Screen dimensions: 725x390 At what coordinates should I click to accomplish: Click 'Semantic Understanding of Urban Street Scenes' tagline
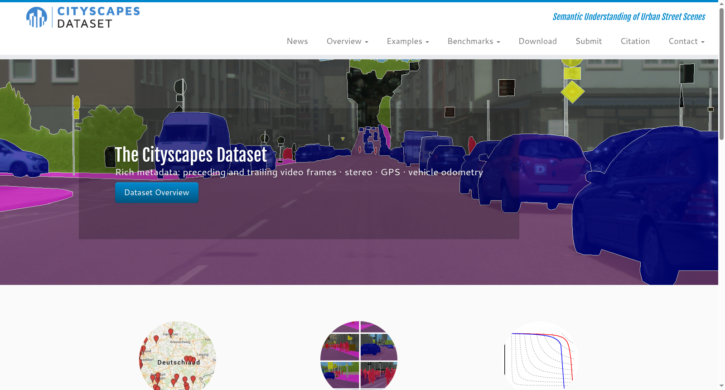tap(629, 17)
